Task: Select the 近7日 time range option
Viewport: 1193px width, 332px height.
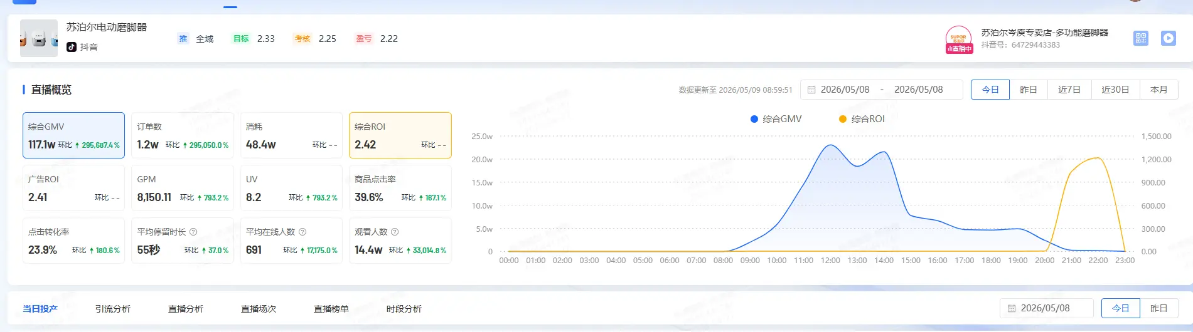Action: [1069, 90]
